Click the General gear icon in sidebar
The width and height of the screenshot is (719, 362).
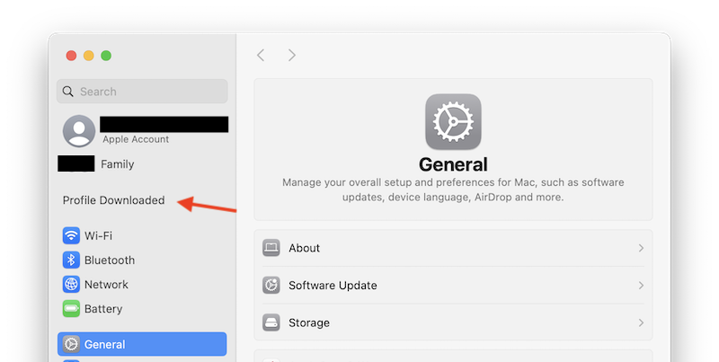[x=72, y=344]
